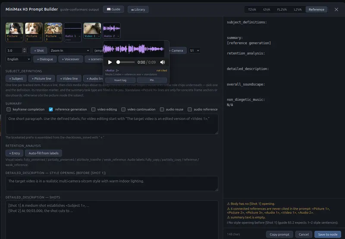Open the Zoom In camera move dropdown
The width and height of the screenshot is (345, 239).
point(70,50)
